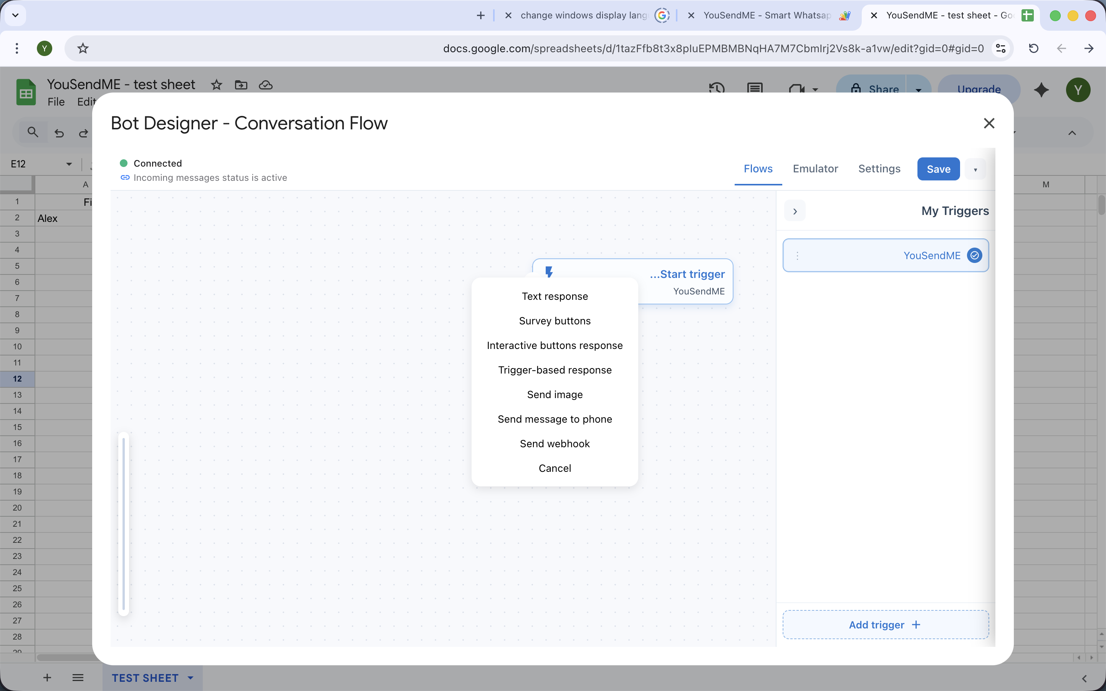Click the Add trigger button
1106x691 pixels.
click(886, 625)
